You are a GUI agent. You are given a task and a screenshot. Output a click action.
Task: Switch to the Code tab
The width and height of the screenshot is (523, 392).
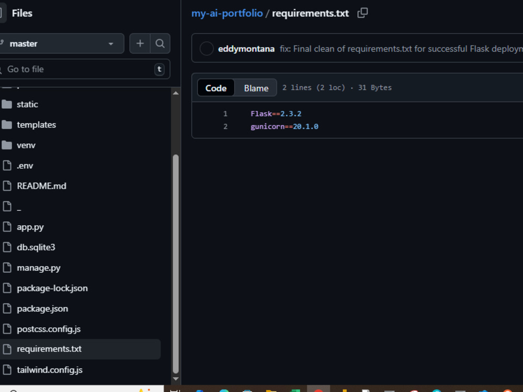(x=216, y=88)
